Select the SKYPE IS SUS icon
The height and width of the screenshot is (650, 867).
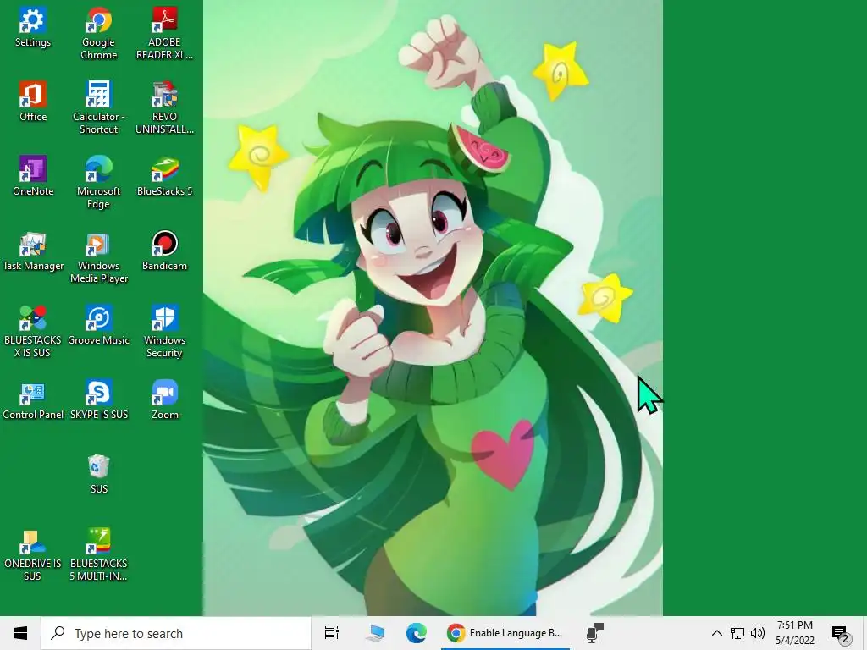coord(98,400)
